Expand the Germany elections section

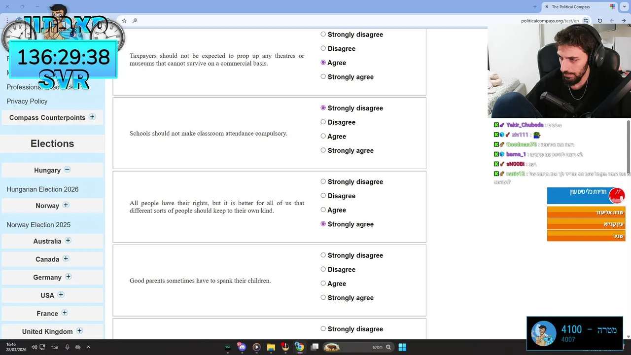69,277
